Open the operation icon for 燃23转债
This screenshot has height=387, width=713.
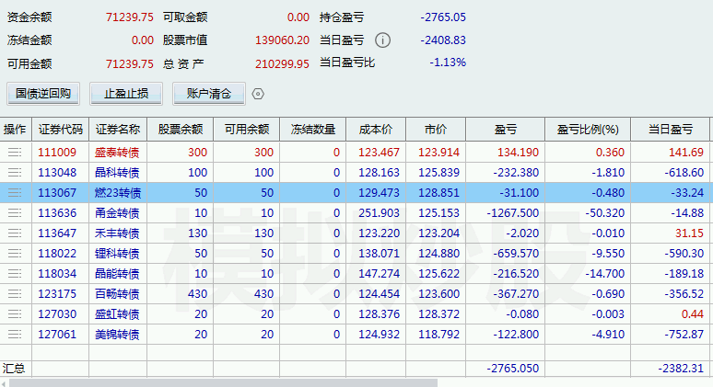[x=15, y=193]
